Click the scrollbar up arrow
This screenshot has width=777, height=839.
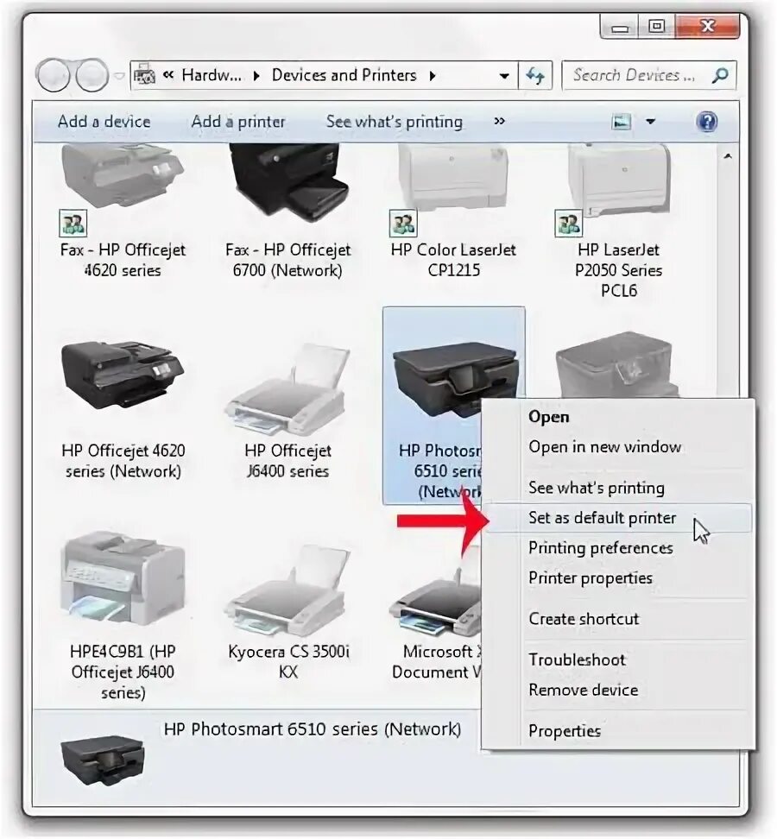727,156
